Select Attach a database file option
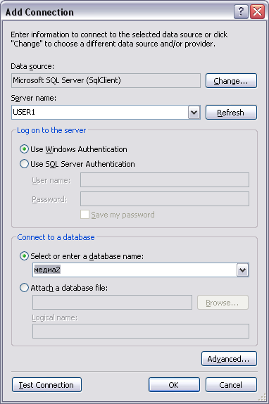This screenshot has height=404, width=269. click(x=24, y=288)
